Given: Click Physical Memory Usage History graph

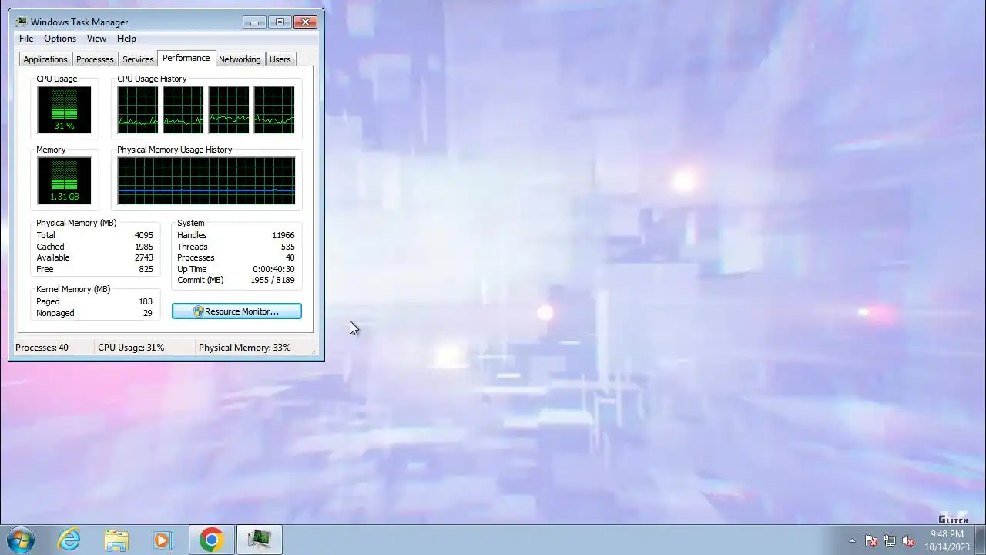Looking at the screenshot, I should coord(206,180).
